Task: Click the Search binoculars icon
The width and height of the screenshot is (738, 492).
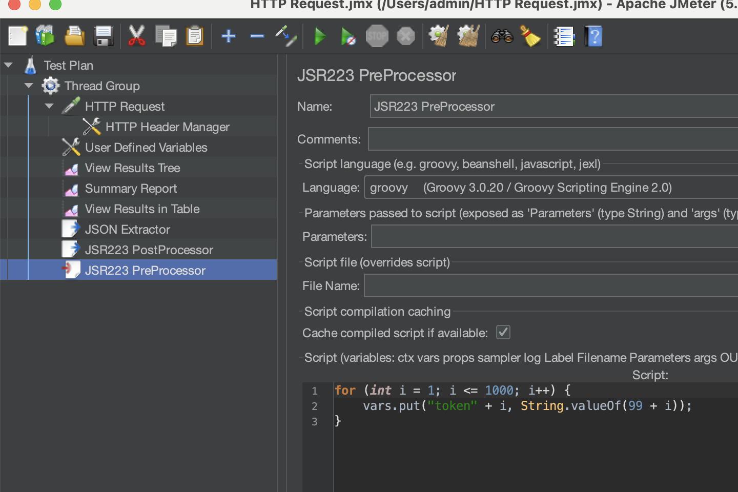Action: coord(502,36)
